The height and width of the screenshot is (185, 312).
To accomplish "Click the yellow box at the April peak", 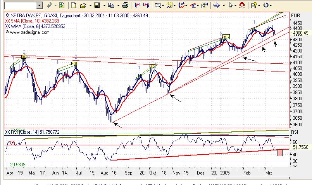I will pos(24,57).
